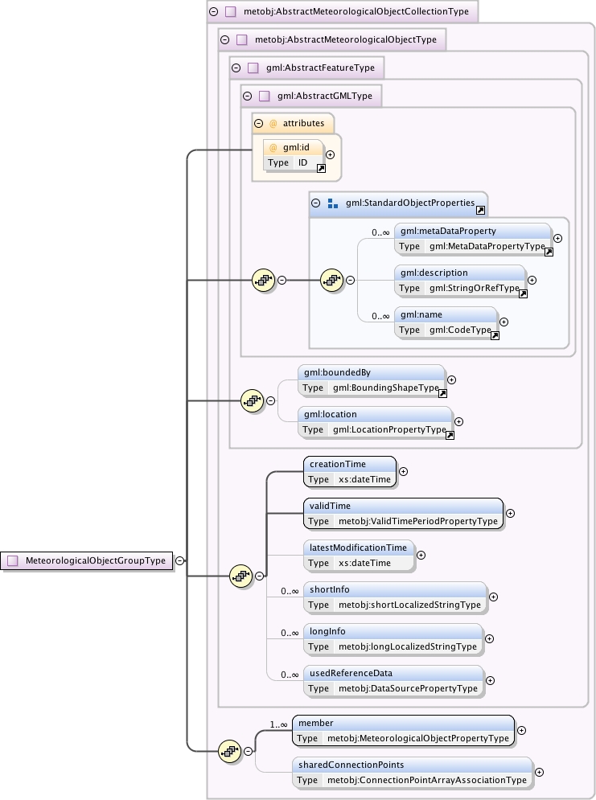The width and height of the screenshot is (596, 800).
Task: Click @ icon in attributes header
Action: coord(273,124)
